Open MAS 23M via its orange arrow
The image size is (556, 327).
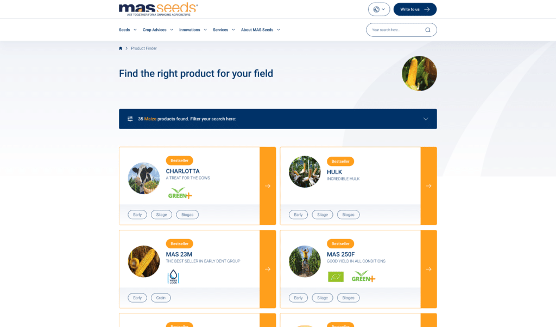point(268,270)
